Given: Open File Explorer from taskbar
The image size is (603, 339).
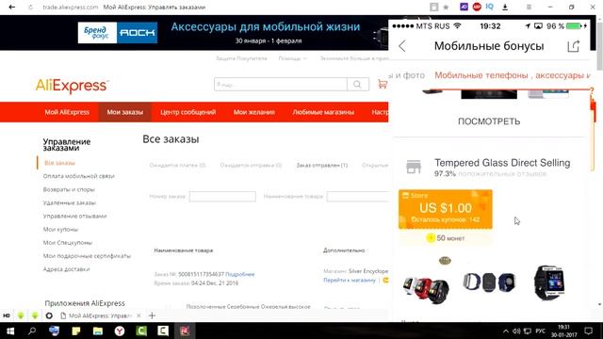Looking at the screenshot, I should 98,331.
